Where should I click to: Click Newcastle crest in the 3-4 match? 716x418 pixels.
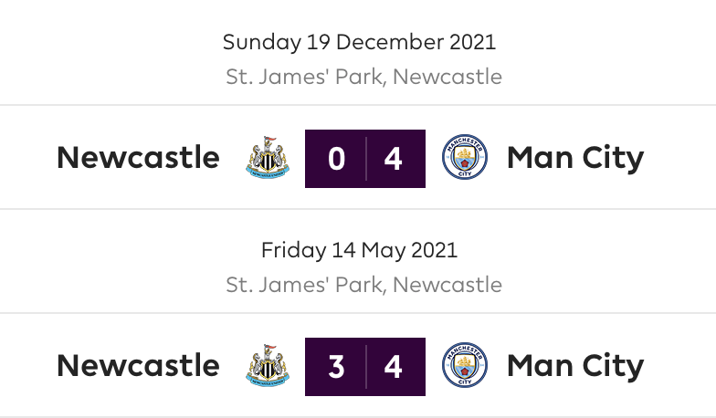(268, 365)
